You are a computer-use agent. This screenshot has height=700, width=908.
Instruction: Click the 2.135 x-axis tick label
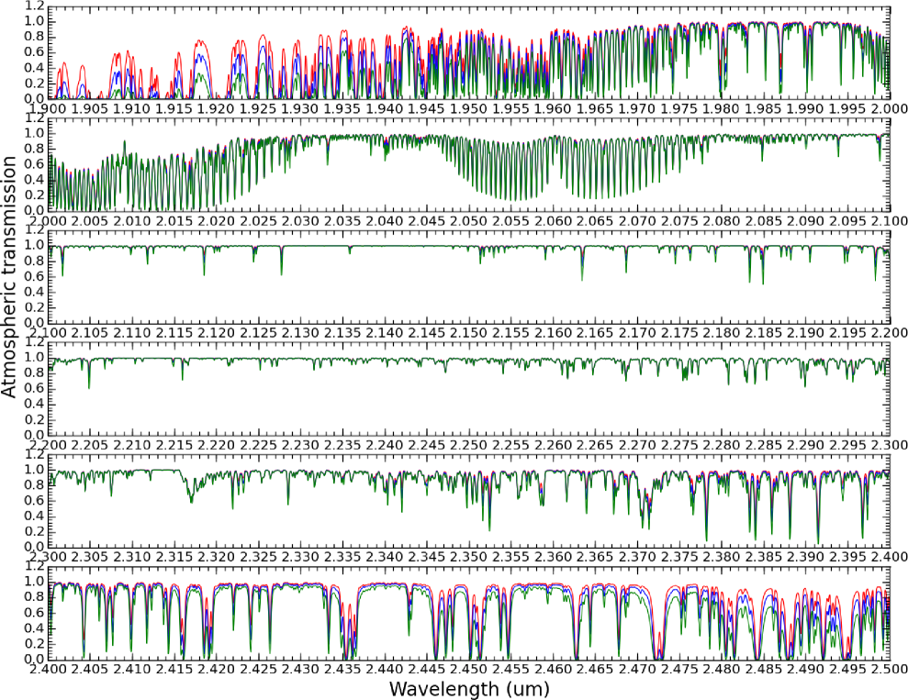[x=342, y=333]
